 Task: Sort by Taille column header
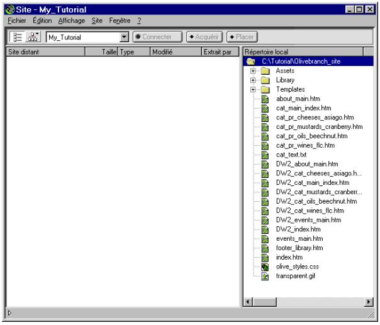pos(101,52)
